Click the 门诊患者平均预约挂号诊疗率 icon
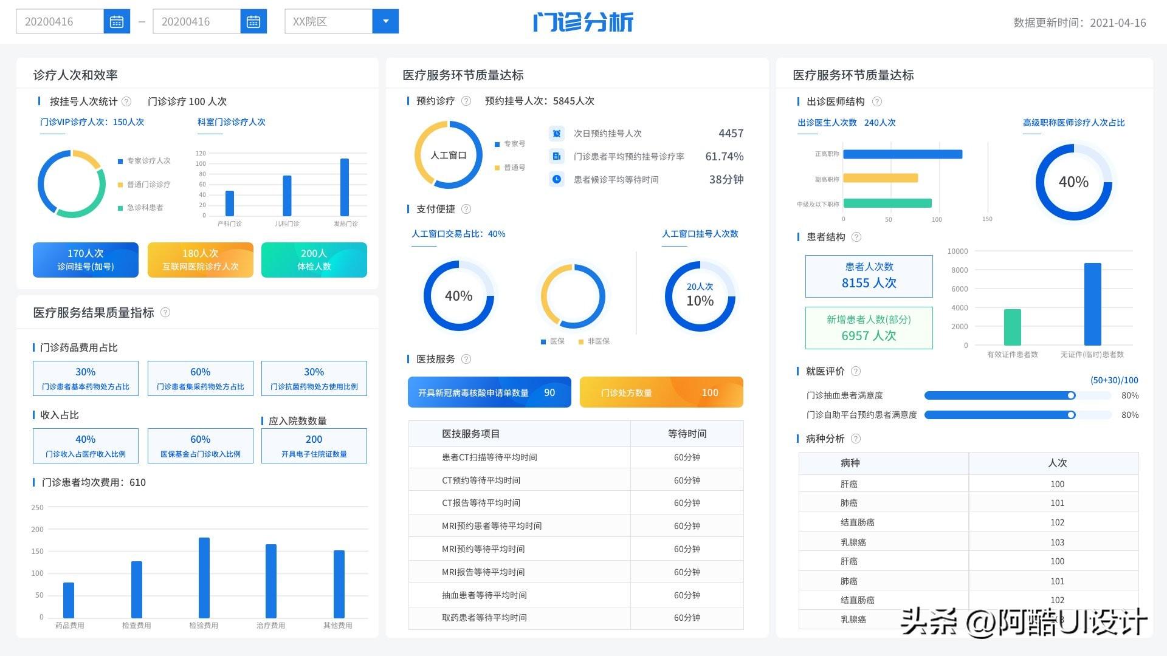Image resolution: width=1167 pixels, height=656 pixels. tap(557, 157)
